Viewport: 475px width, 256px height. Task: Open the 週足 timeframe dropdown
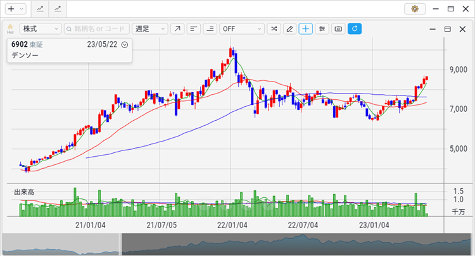[150, 29]
